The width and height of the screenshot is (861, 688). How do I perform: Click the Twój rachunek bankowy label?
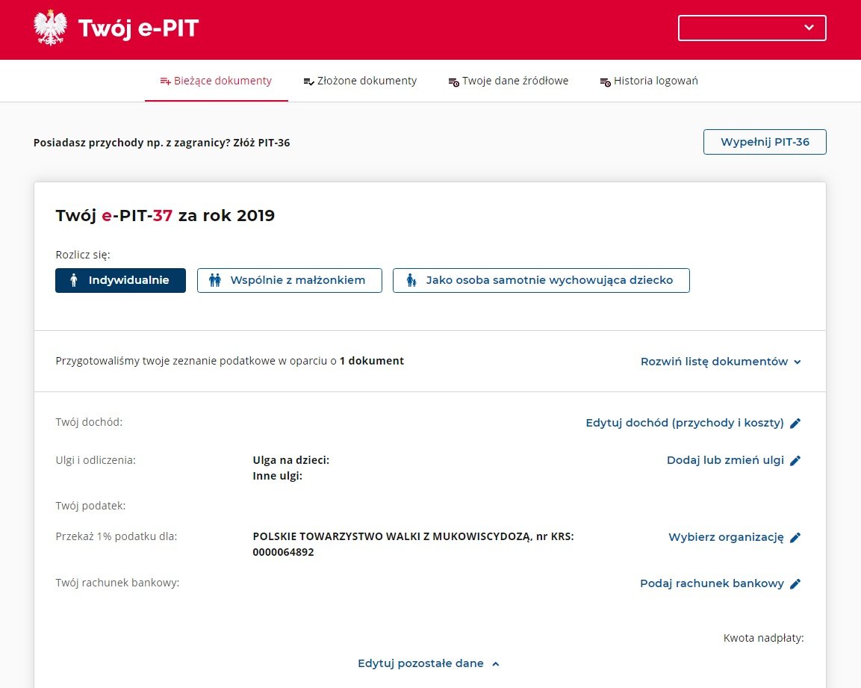point(117,583)
